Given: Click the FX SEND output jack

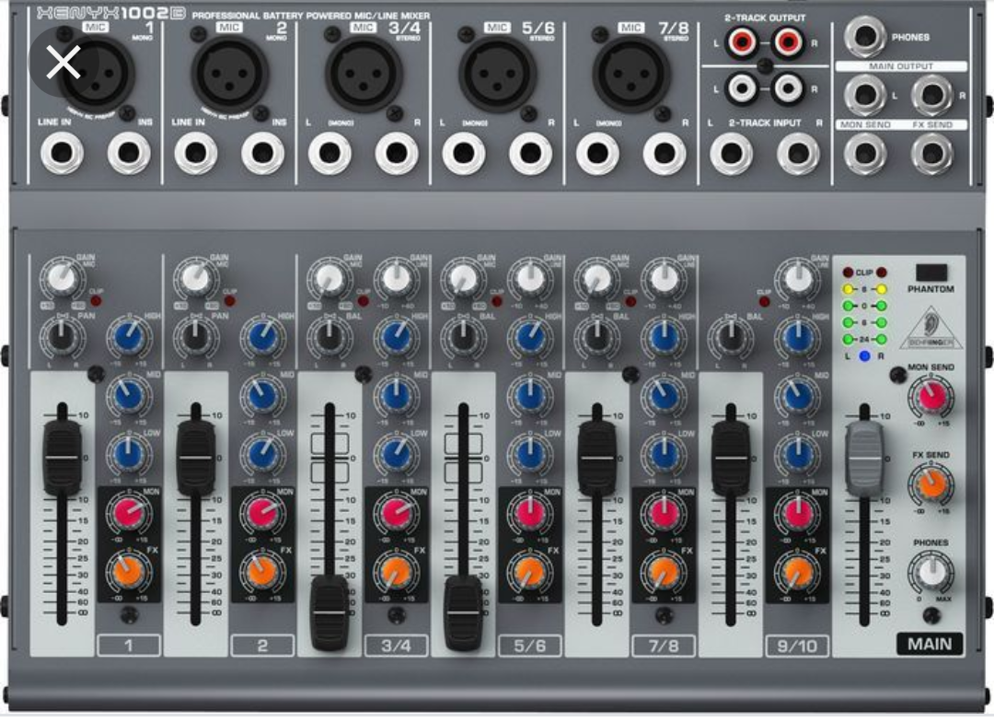Looking at the screenshot, I should click(931, 153).
